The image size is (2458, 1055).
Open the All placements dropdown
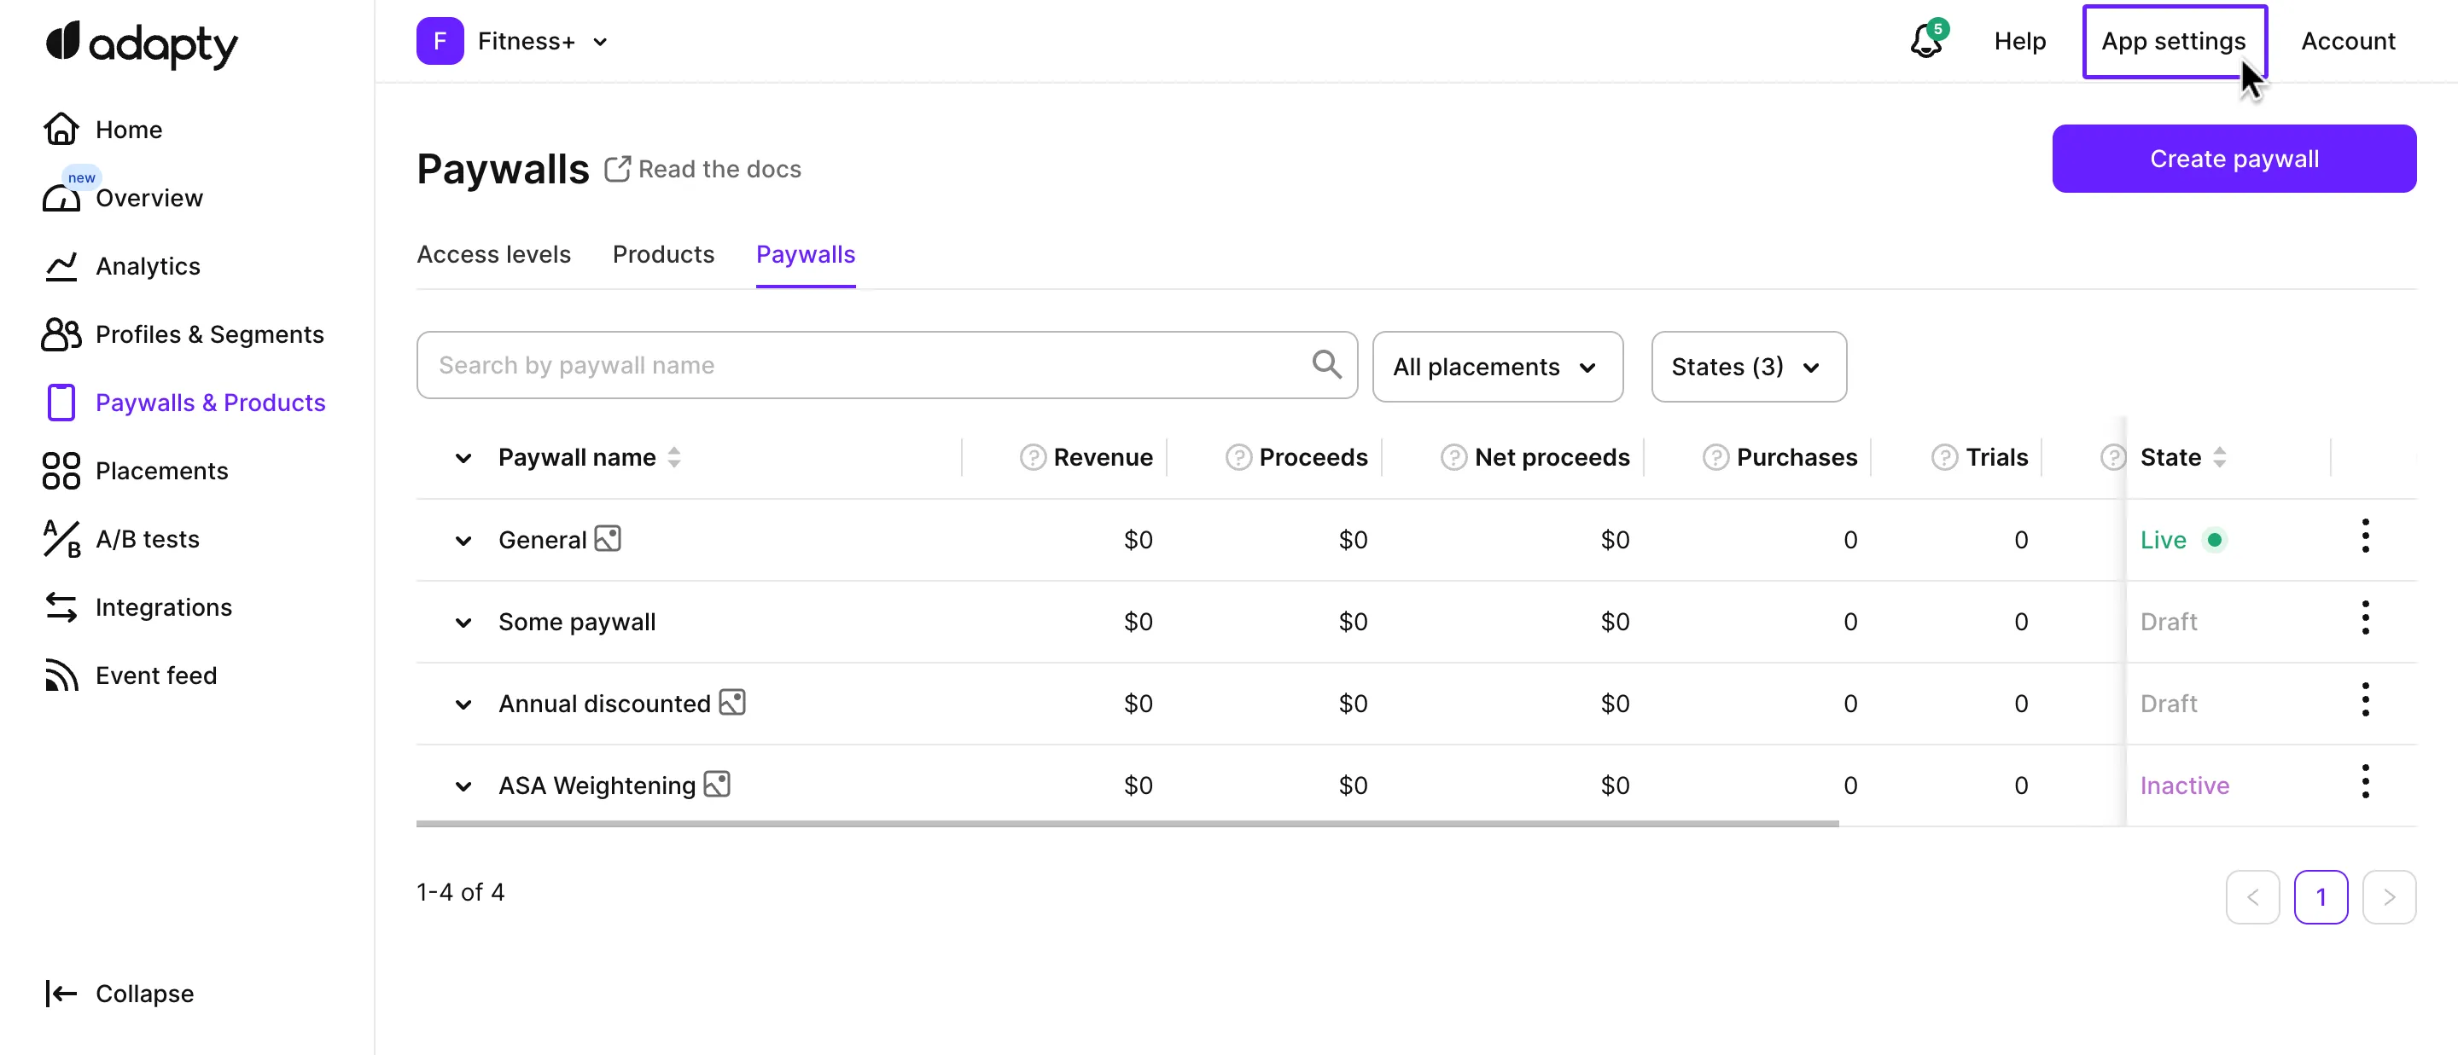click(1496, 368)
